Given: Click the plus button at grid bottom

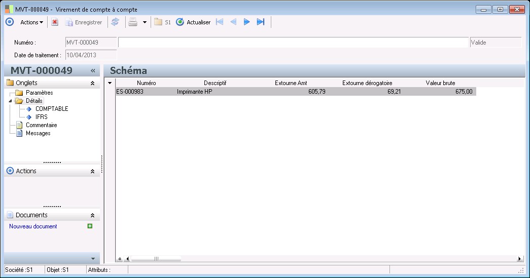Looking at the screenshot, I should tap(120, 259).
